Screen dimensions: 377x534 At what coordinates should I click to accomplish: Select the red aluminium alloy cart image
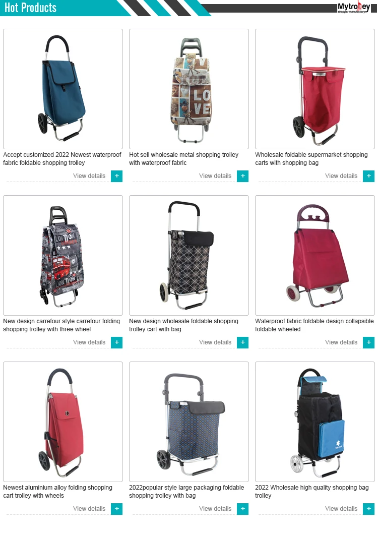[x=63, y=422]
